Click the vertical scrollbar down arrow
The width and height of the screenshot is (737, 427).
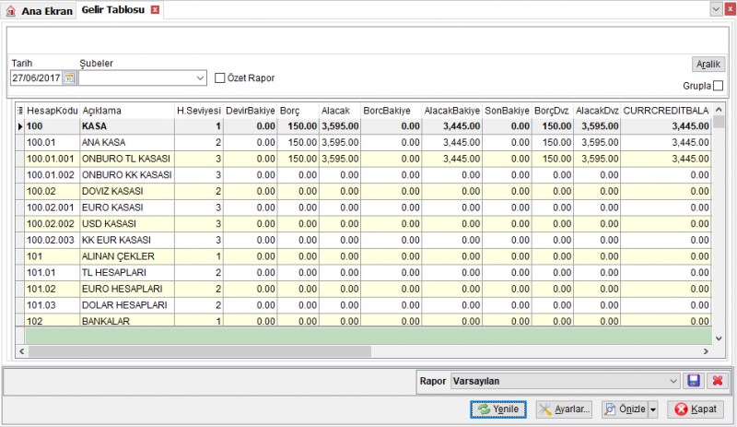coord(719,338)
